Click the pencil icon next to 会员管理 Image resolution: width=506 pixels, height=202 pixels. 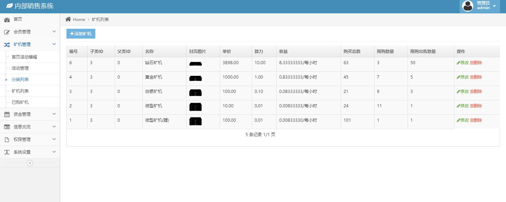coord(7,32)
